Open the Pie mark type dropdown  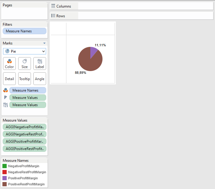click(x=25, y=51)
